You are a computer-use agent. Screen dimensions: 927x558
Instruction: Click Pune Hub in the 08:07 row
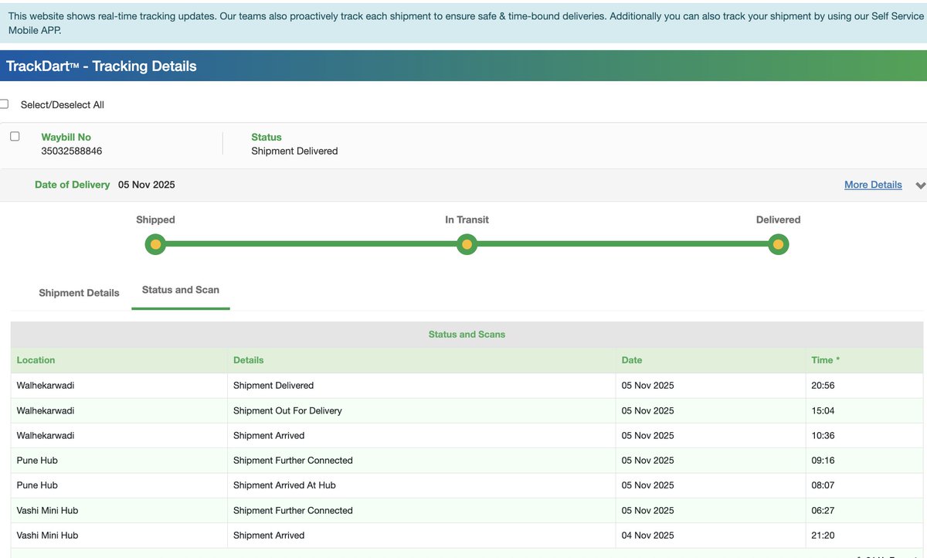pyautogui.click(x=37, y=485)
